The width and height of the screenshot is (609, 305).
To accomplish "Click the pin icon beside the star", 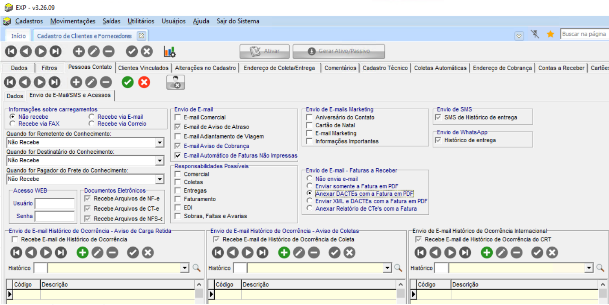I will pos(535,34).
